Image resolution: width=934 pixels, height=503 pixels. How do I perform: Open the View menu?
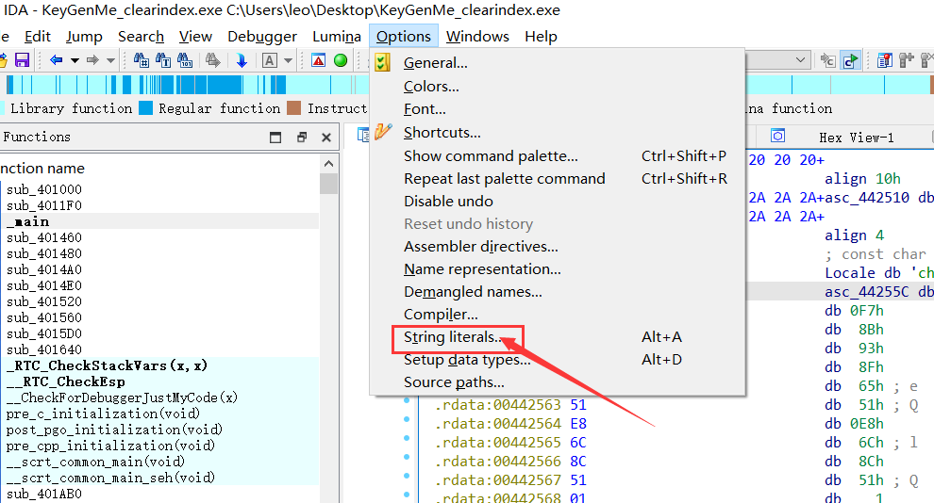point(195,37)
